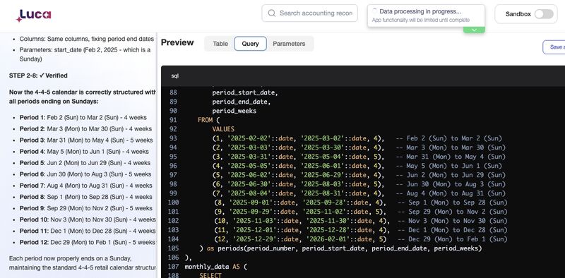Focus the Search accounting records field
This screenshot has width=565, height=278.
point(310,13)
